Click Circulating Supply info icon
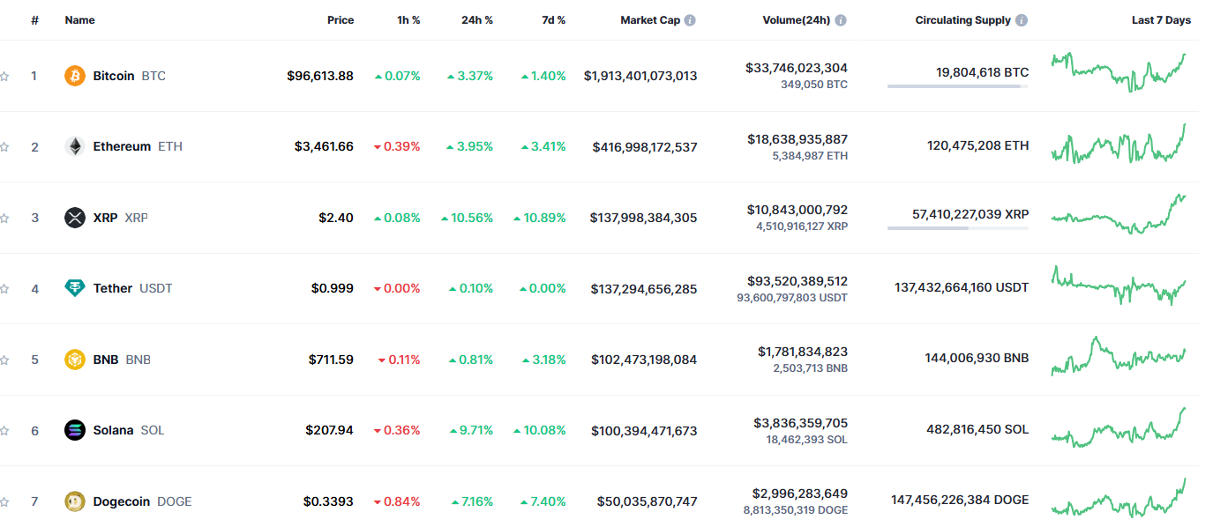The height and width of the screenshot is (527, 1213). pos(1022,20)
